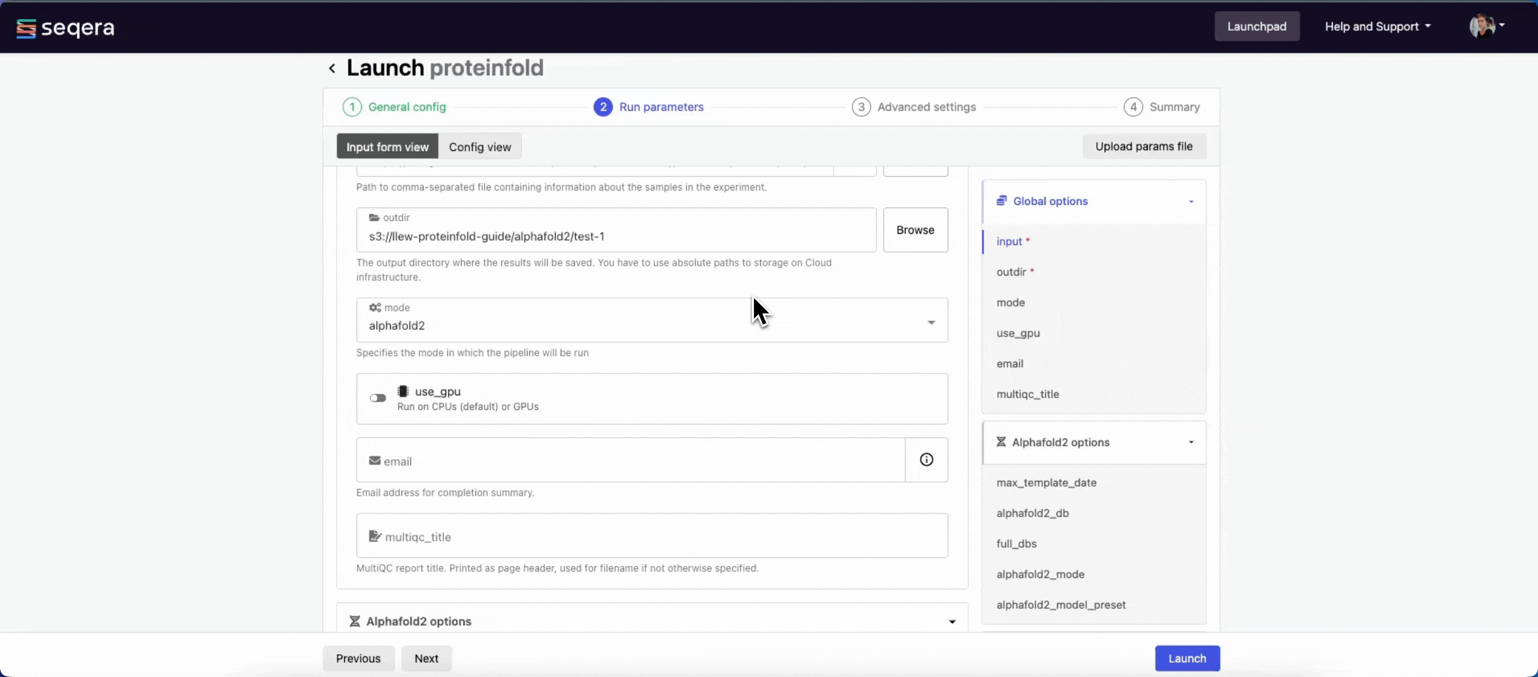Collapse the Global options sidebar panel
1538x677 pixels.
click(1191, 201)
